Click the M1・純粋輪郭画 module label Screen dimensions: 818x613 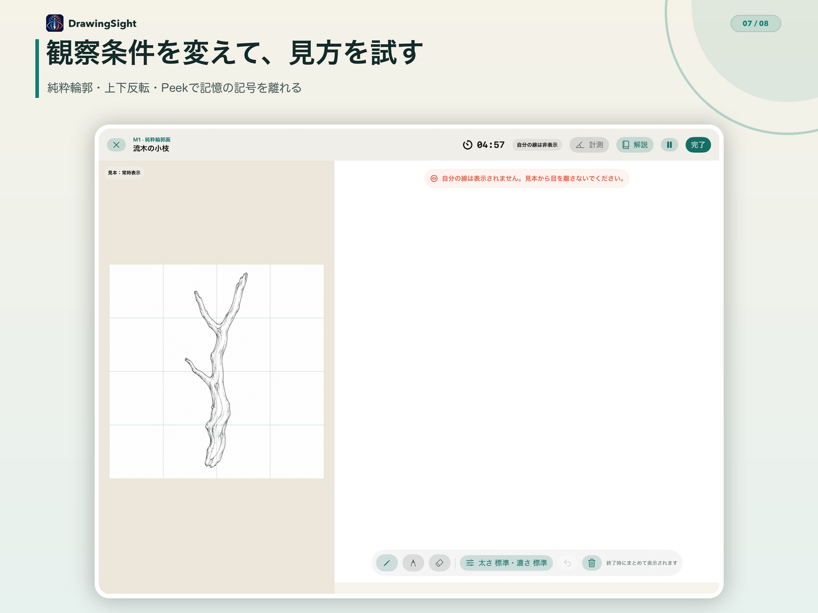coord(152,140)
